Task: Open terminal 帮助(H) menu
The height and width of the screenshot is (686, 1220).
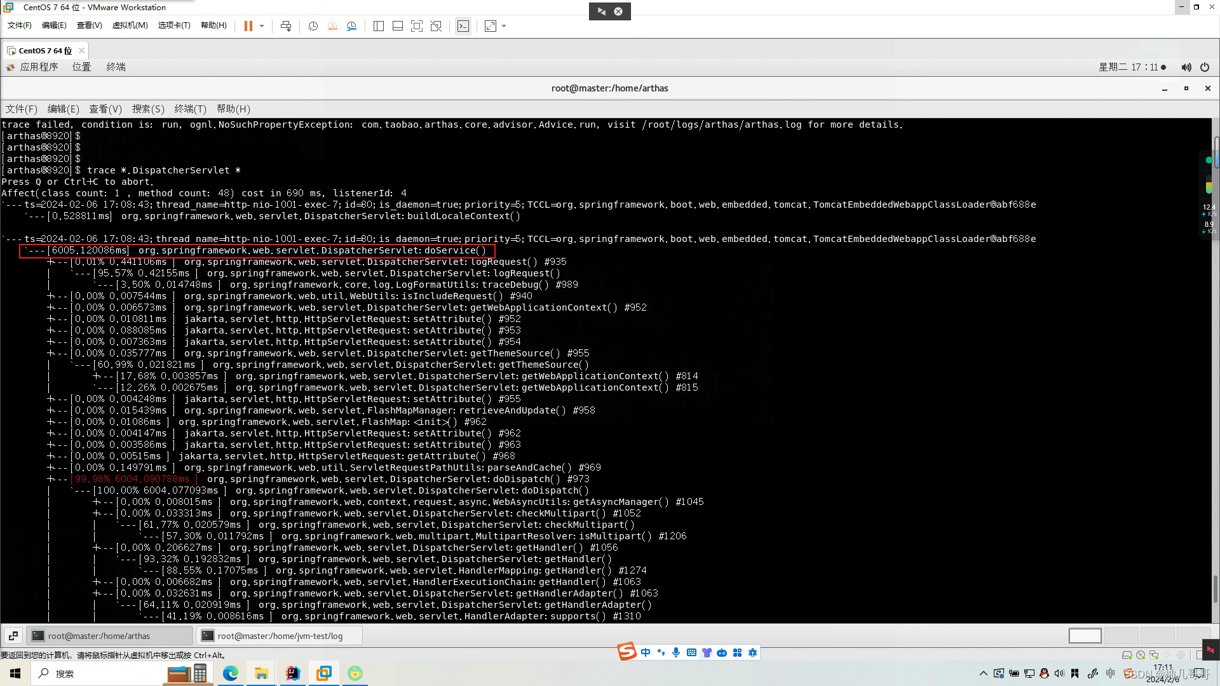Action: [233, 109]
